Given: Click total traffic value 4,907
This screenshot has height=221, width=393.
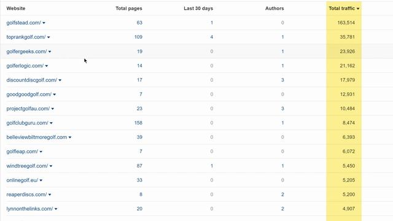Looking at the screenshot, I should pos(349,209).
